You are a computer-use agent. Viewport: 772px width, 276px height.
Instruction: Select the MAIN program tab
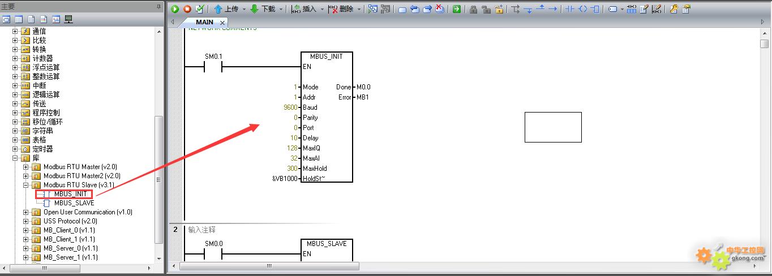204,22
